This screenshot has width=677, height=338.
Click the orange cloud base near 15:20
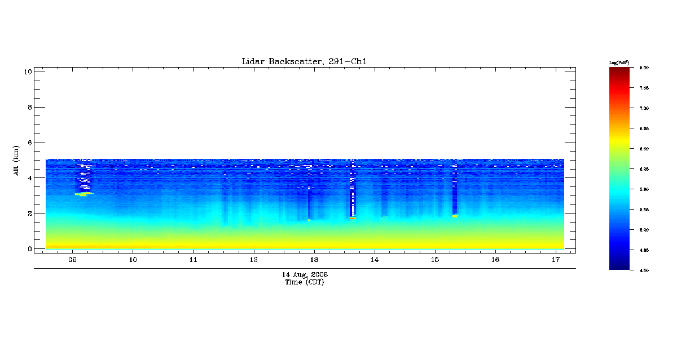click(x=455, y=215)
